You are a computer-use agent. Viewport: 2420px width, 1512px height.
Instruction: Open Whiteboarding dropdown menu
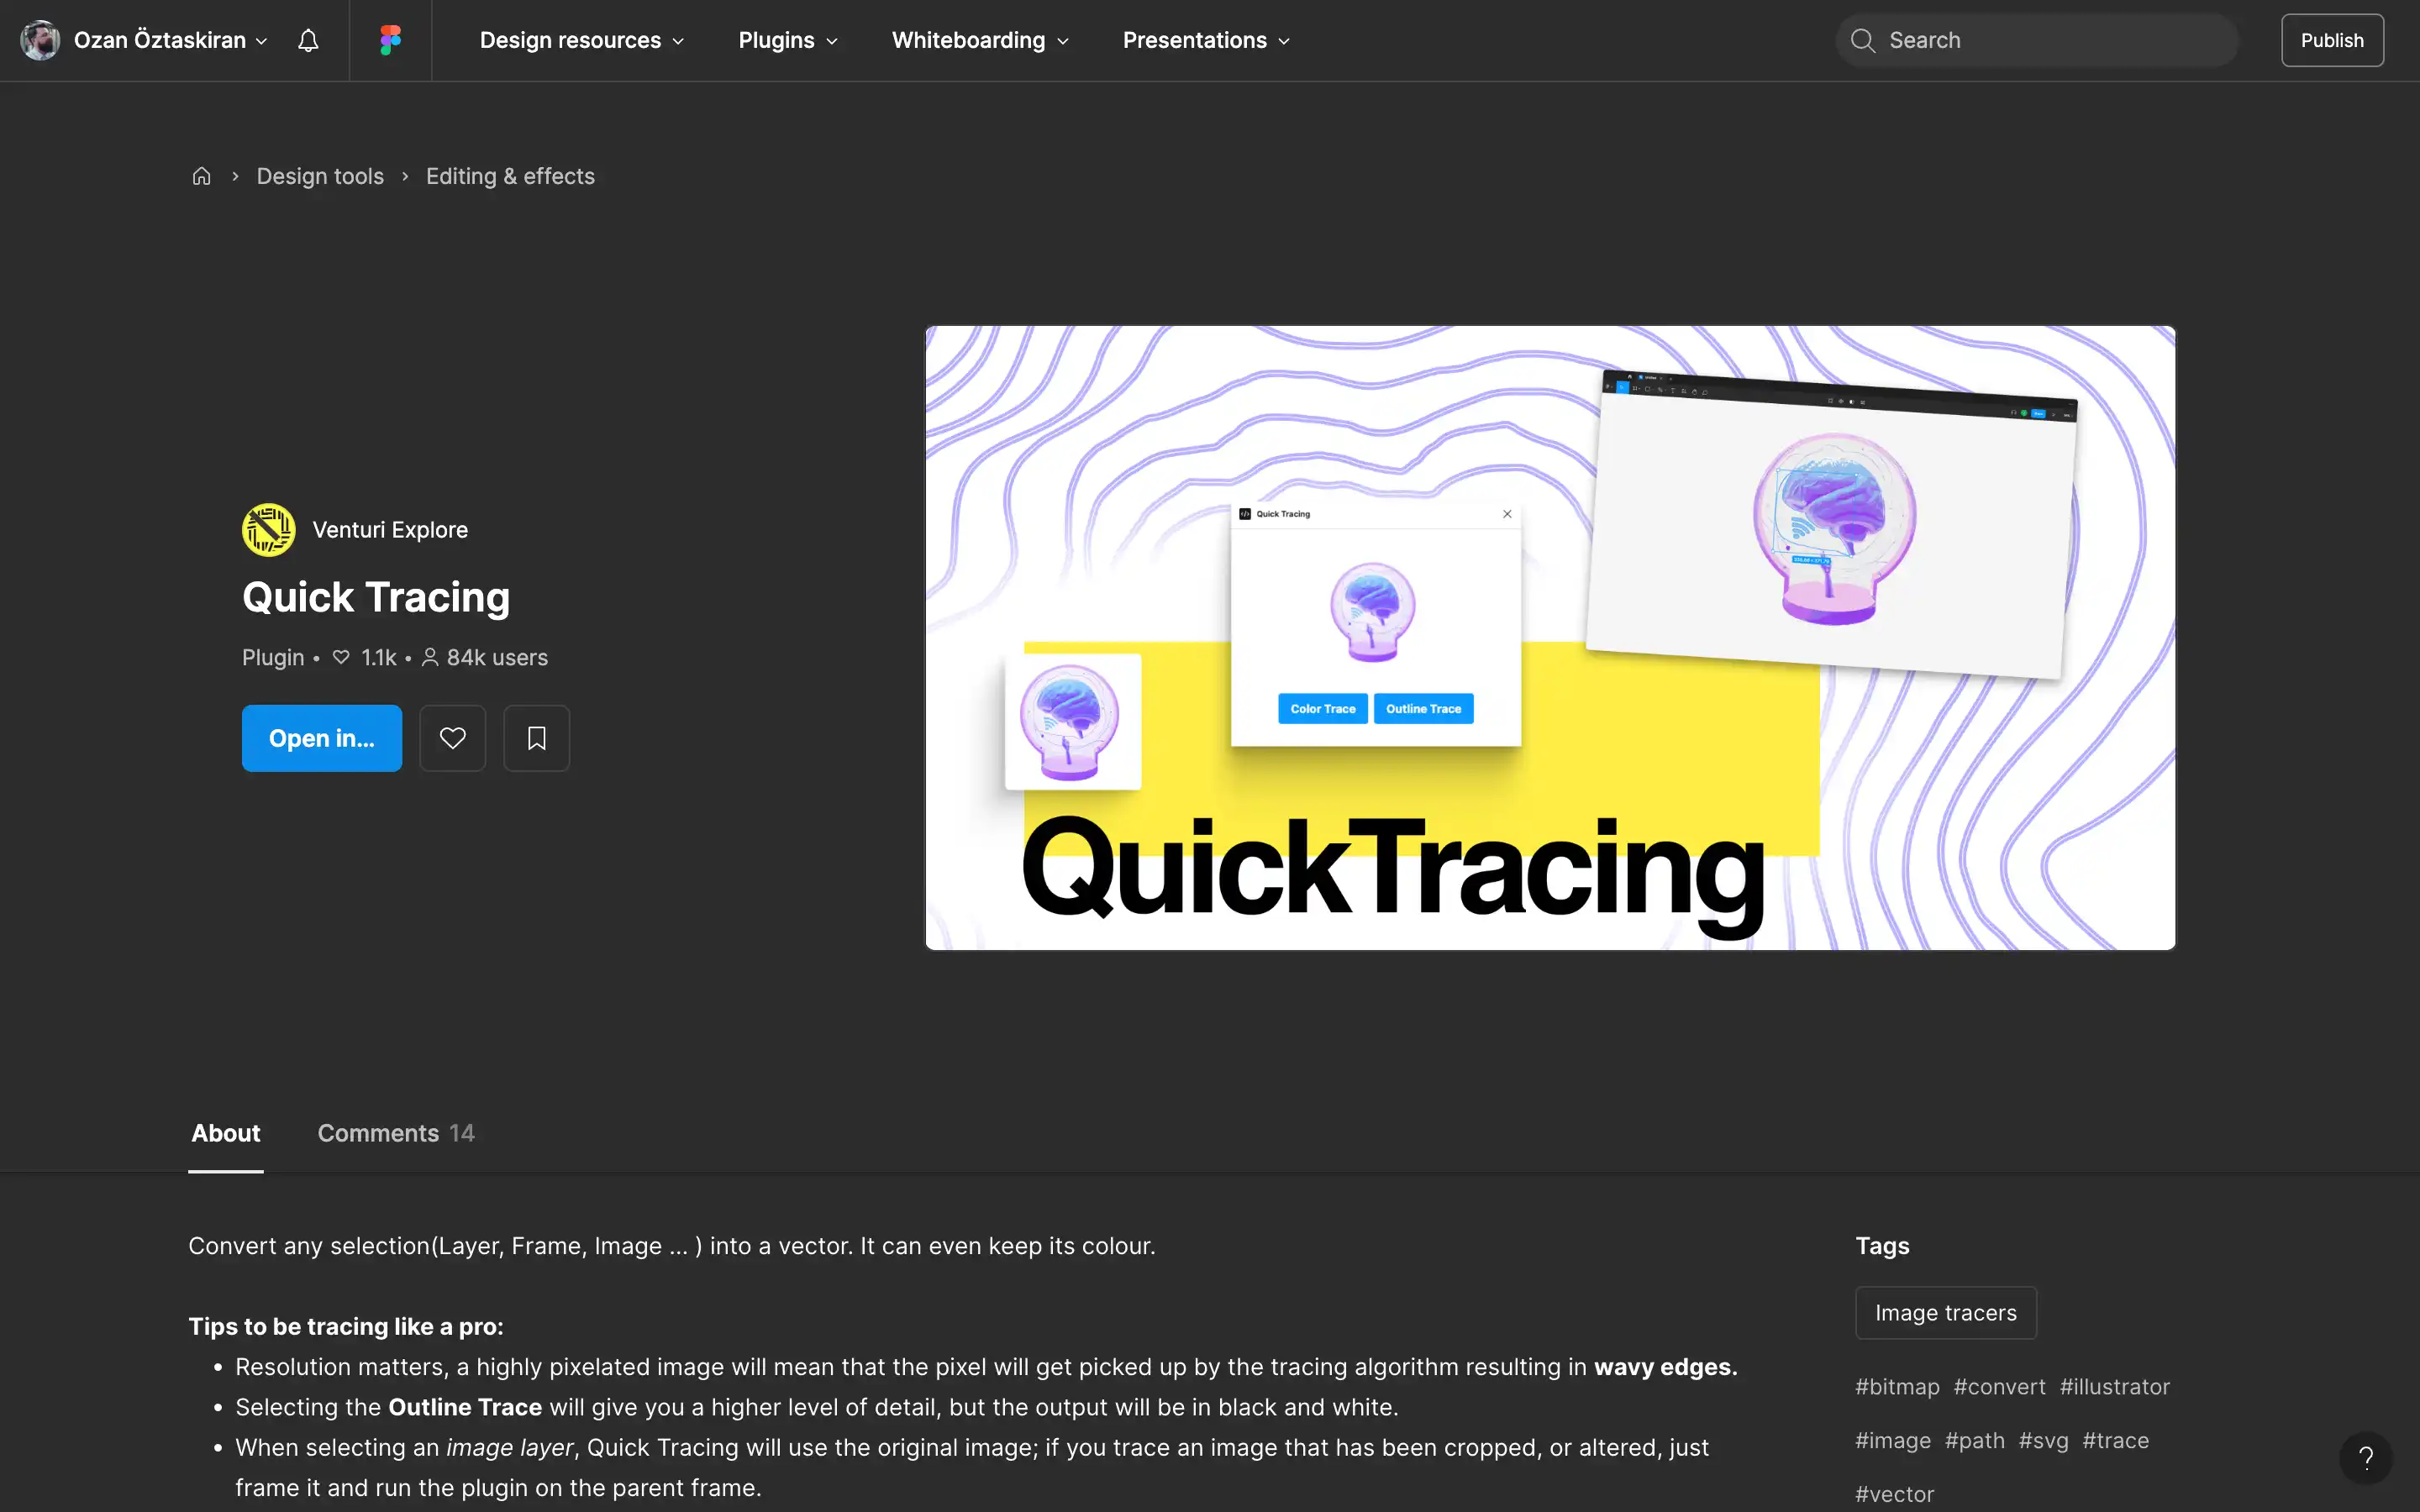point(980,40)
